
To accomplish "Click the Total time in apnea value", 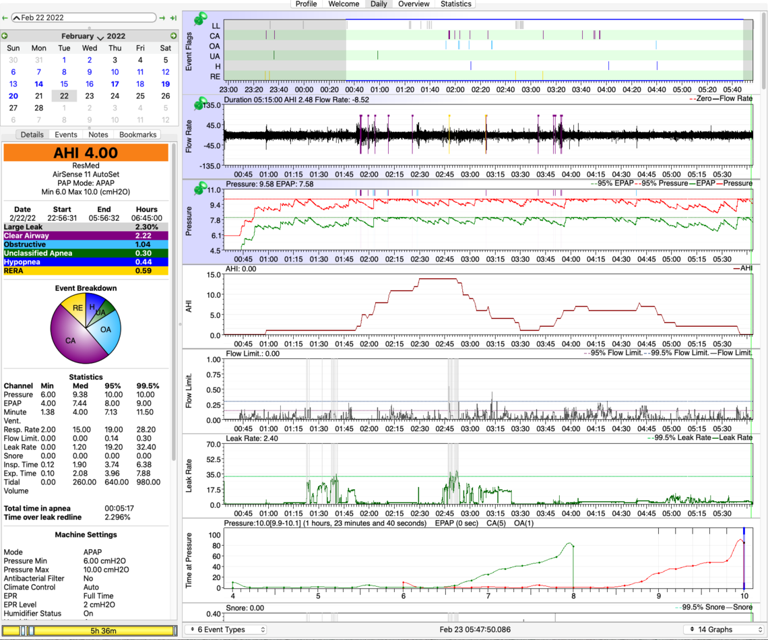I will [119, 508].
